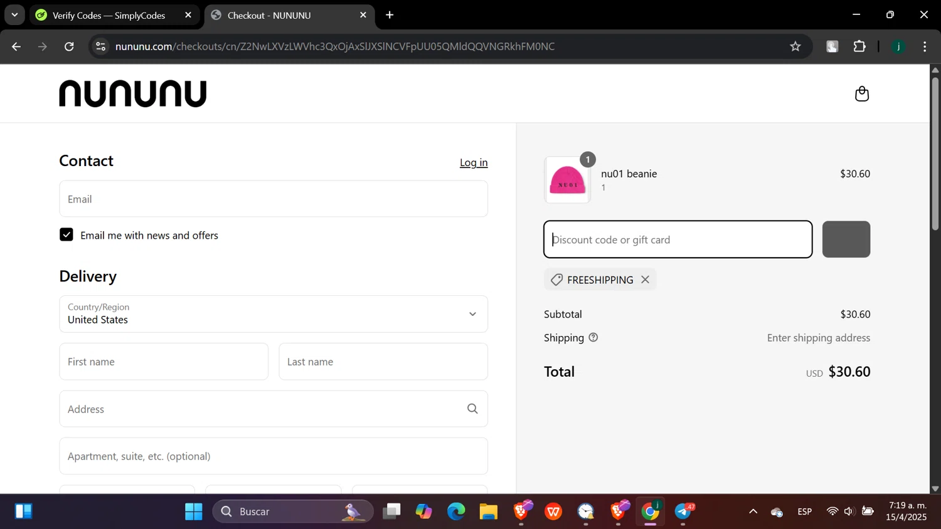The height and width of the screenshot is (529, 941).
Task: Reload the checkout page
Action: (69, 46)
